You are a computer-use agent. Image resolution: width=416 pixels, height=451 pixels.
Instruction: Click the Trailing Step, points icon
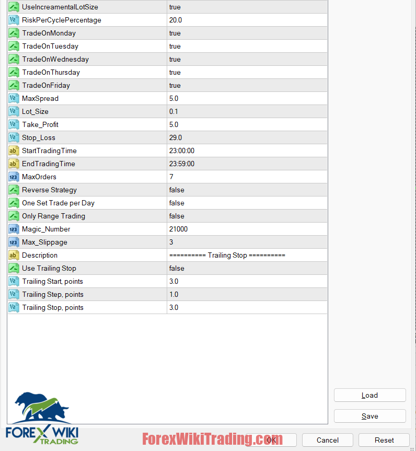14,294
